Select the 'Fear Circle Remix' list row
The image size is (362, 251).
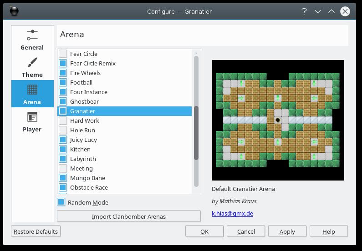[124, 63]
